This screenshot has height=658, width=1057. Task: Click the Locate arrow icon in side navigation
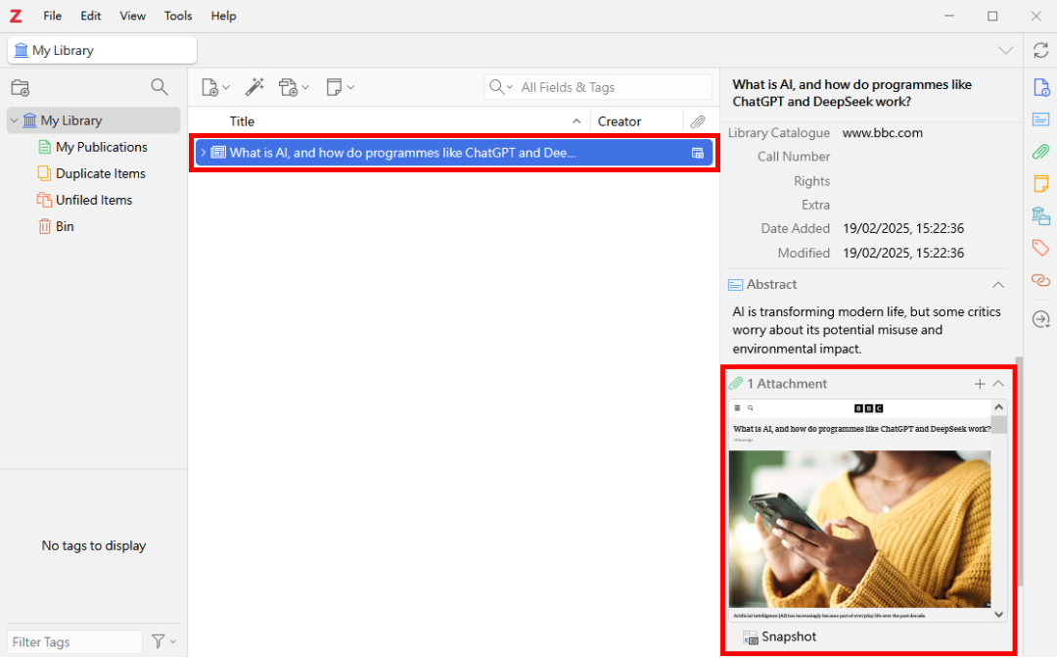tap(1041, 319)
